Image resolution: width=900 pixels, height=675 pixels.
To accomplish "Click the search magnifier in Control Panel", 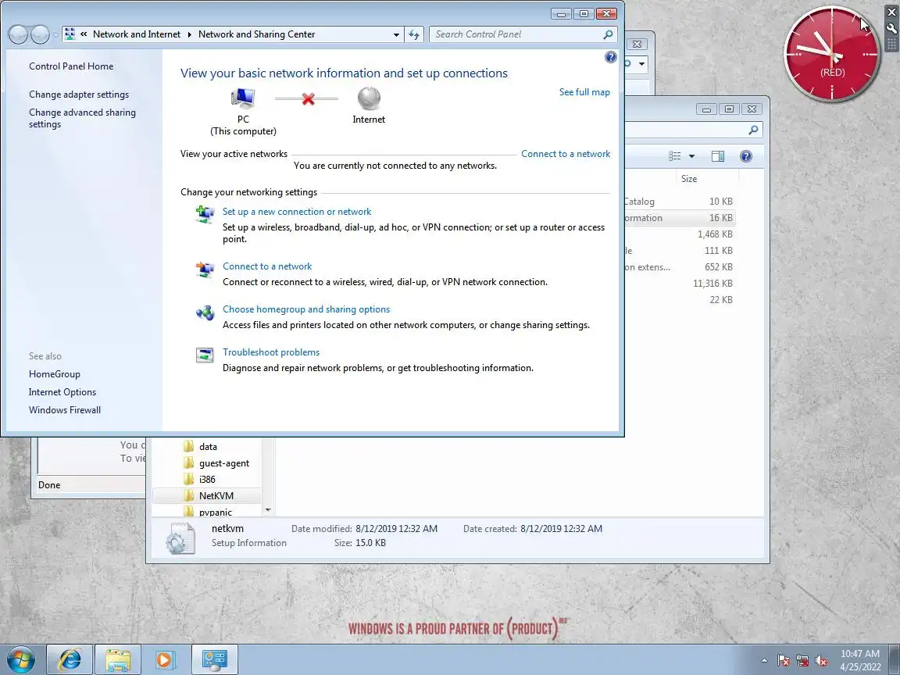I will point(608,34).
